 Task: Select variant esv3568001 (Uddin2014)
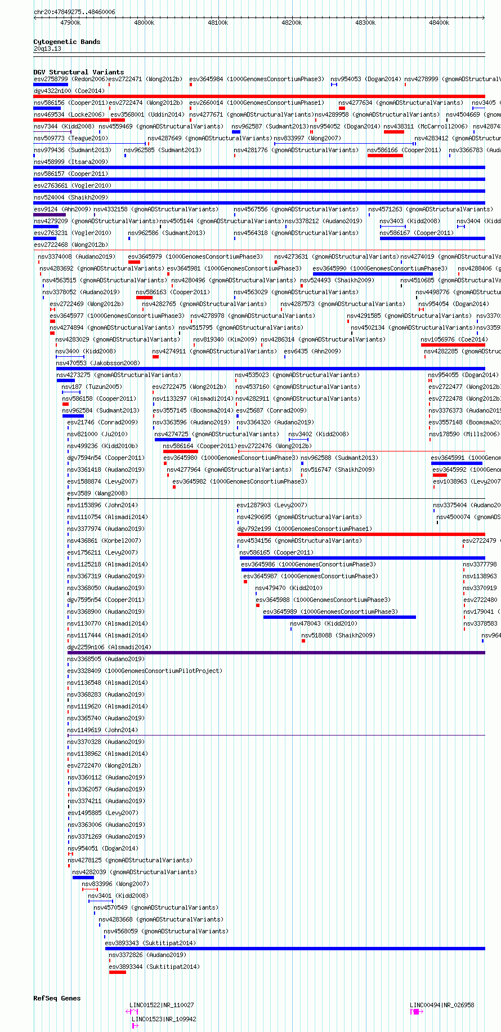(x=147, y=114)
